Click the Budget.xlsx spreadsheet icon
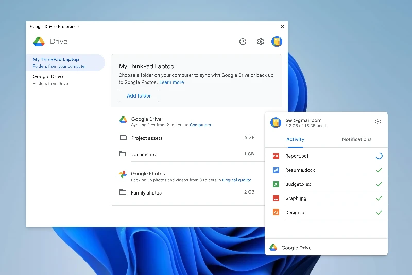 click(x=276, y=184)
